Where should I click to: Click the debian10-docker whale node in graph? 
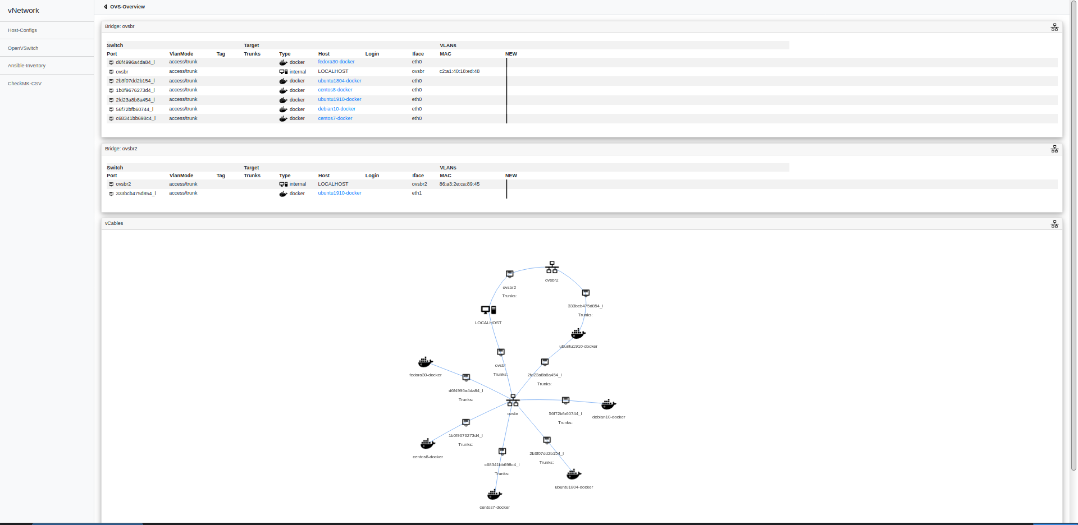[609, 404]
